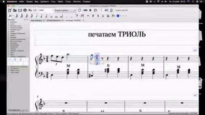Screen dimensions: 205x115
Task: Select the highlighted rest in measure two
Action: point(97,58)
